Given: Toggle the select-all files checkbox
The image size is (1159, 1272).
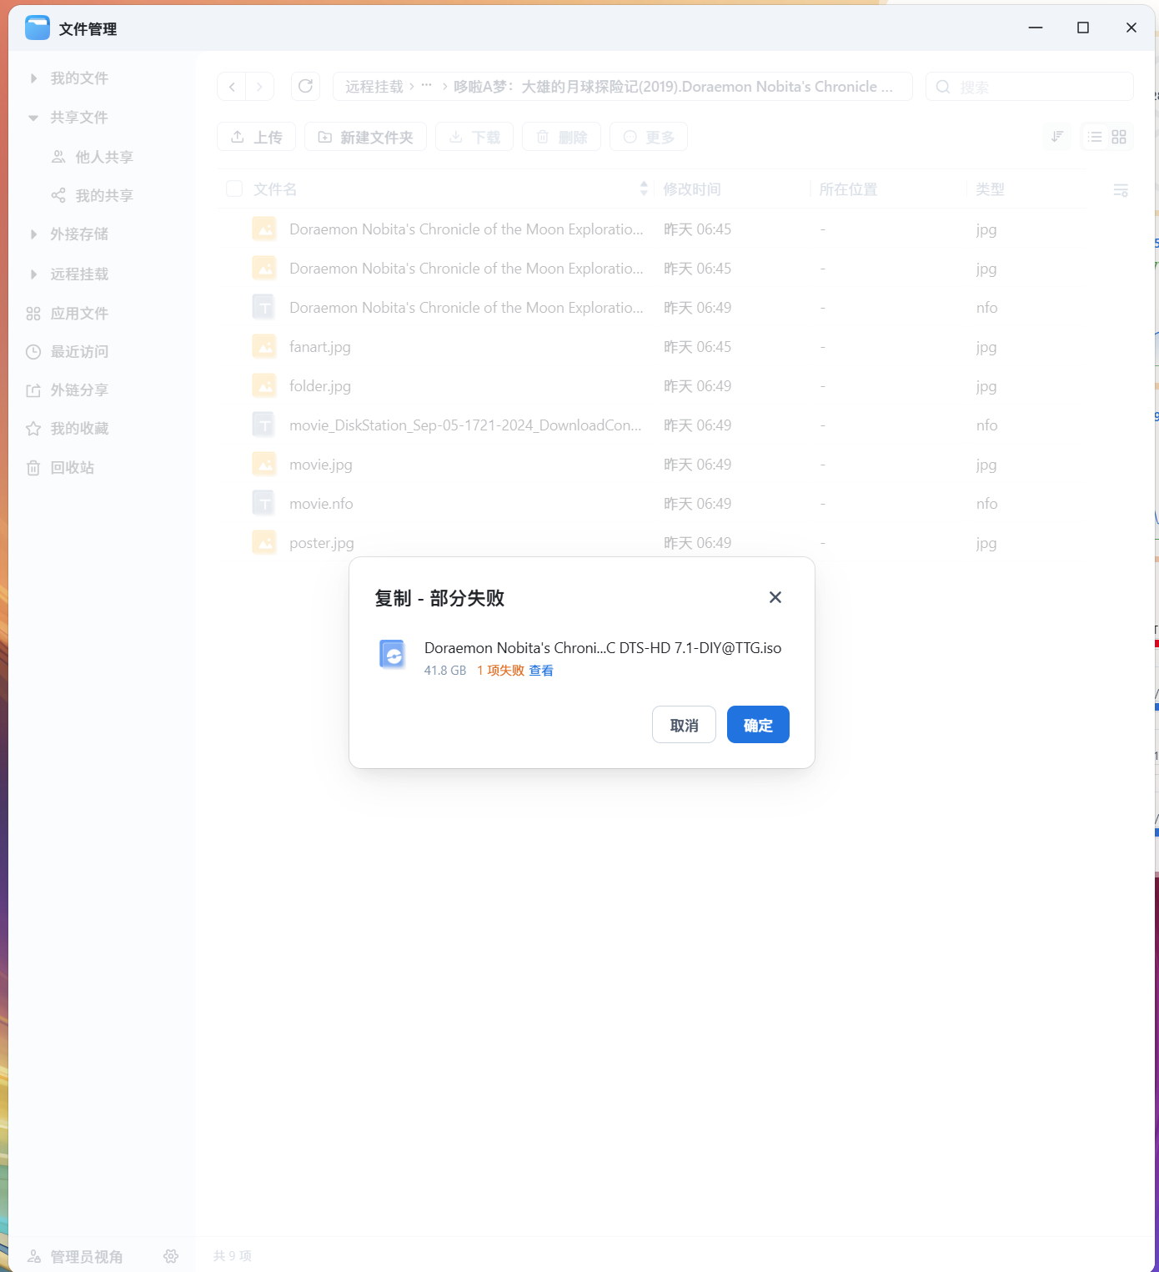Looking at the screenshot, I should click(233, 189).
